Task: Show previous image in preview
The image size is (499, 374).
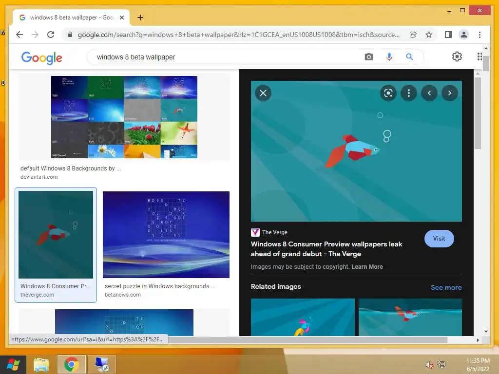Action: [429, 93]
